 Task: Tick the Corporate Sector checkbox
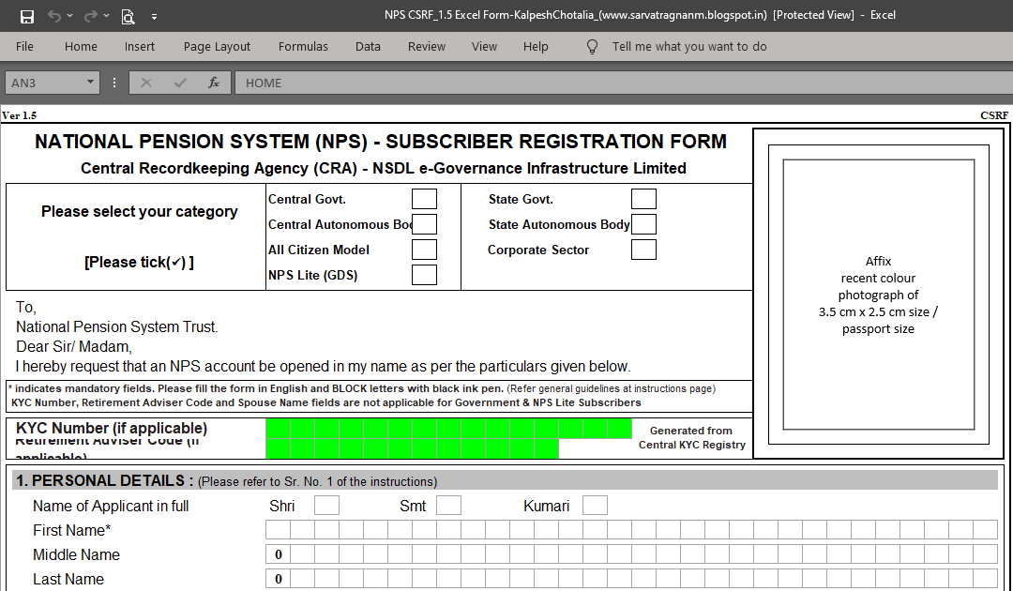pyautogui.click(x=643, y=250)
